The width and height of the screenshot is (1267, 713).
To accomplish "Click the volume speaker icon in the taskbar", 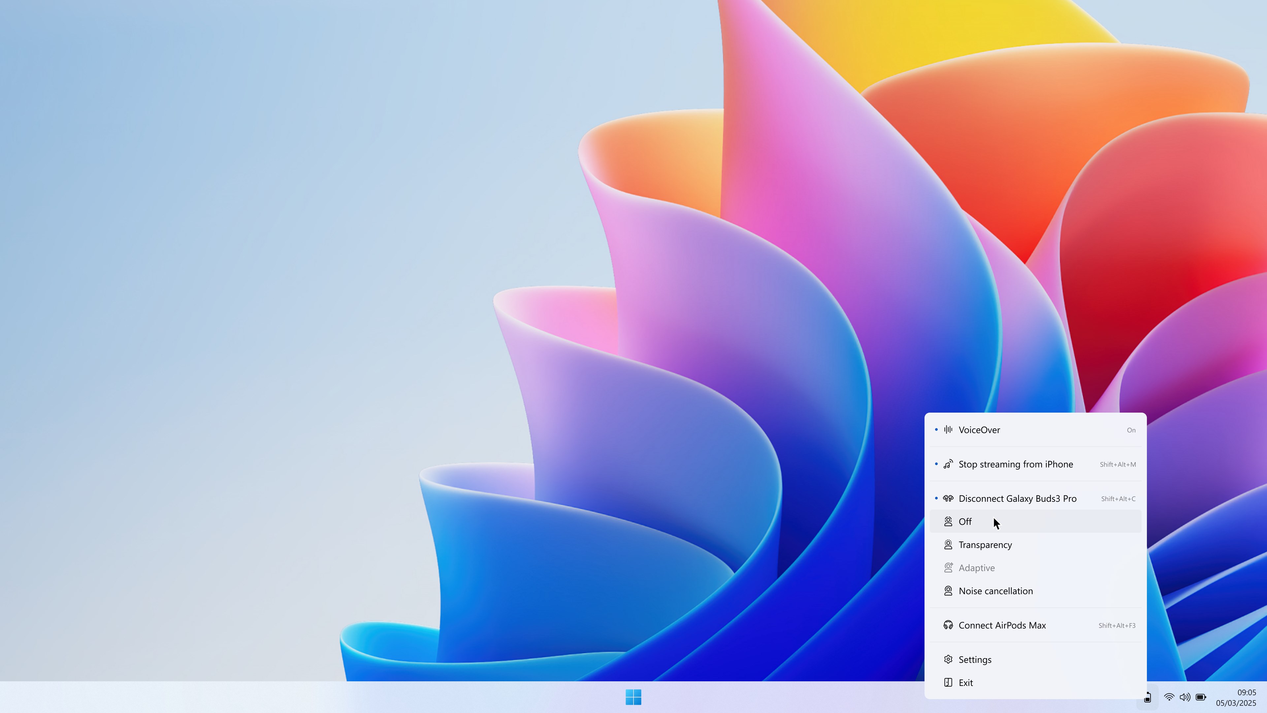I will (1185, 697).
